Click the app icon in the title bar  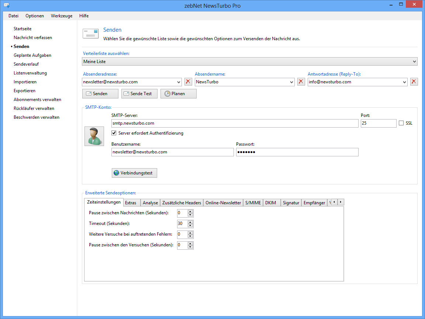coord(6,6)
